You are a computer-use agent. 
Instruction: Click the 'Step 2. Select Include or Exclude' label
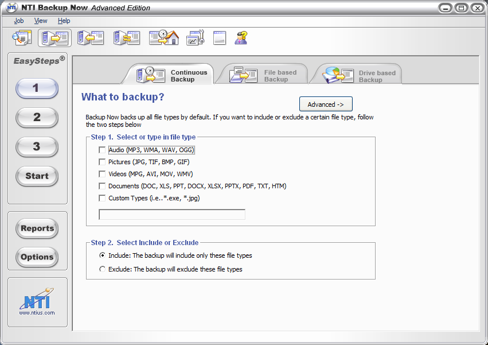tap(145, 243)
